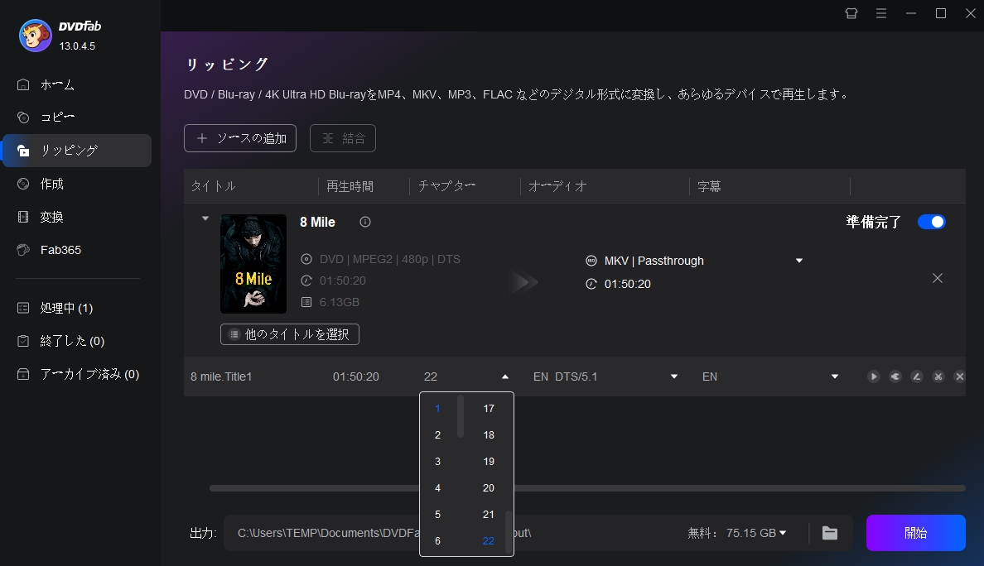Remove 8 mile.Title1 row with its X icon

(x=959, y=377)
